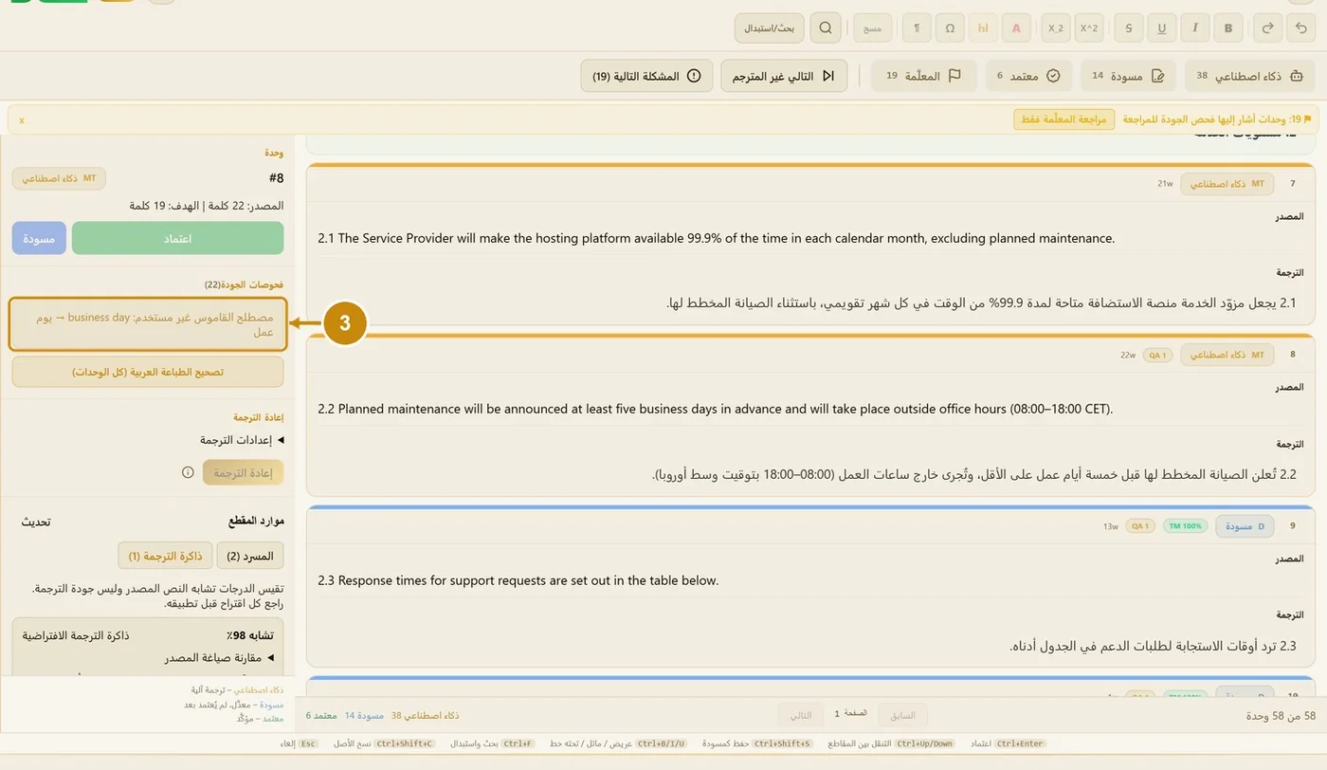Toggle the pilcrow invisible-characters button
The height and width of the screenshot is (770, 1327).
click(917, 28)
